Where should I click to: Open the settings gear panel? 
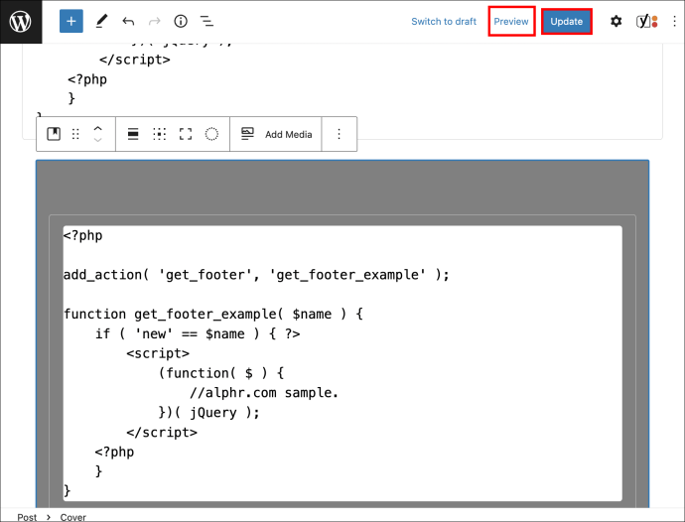pyautogui.click(x=616, y=22)
